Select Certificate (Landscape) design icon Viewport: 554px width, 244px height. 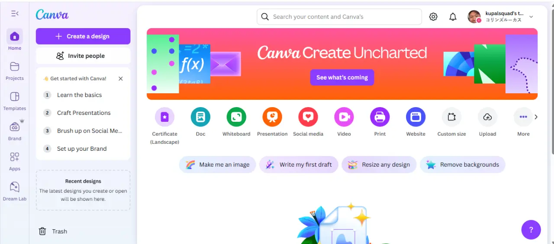point(164,117)
